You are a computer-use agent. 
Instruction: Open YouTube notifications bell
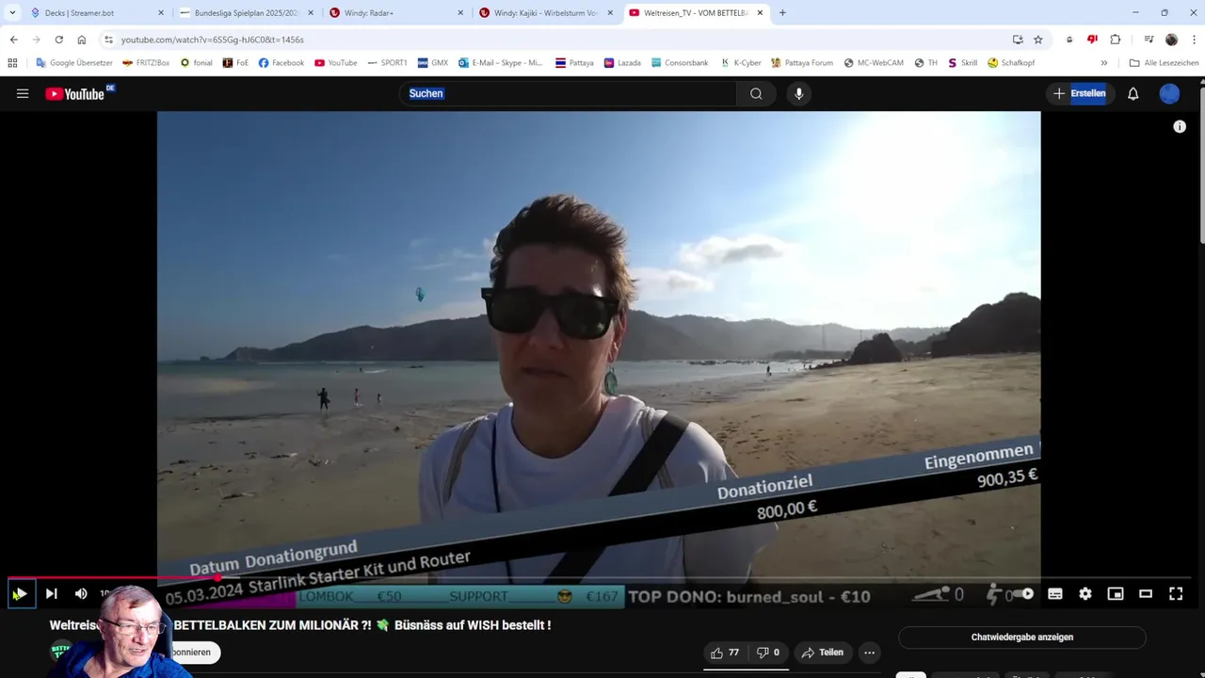tap(1133, 93)
